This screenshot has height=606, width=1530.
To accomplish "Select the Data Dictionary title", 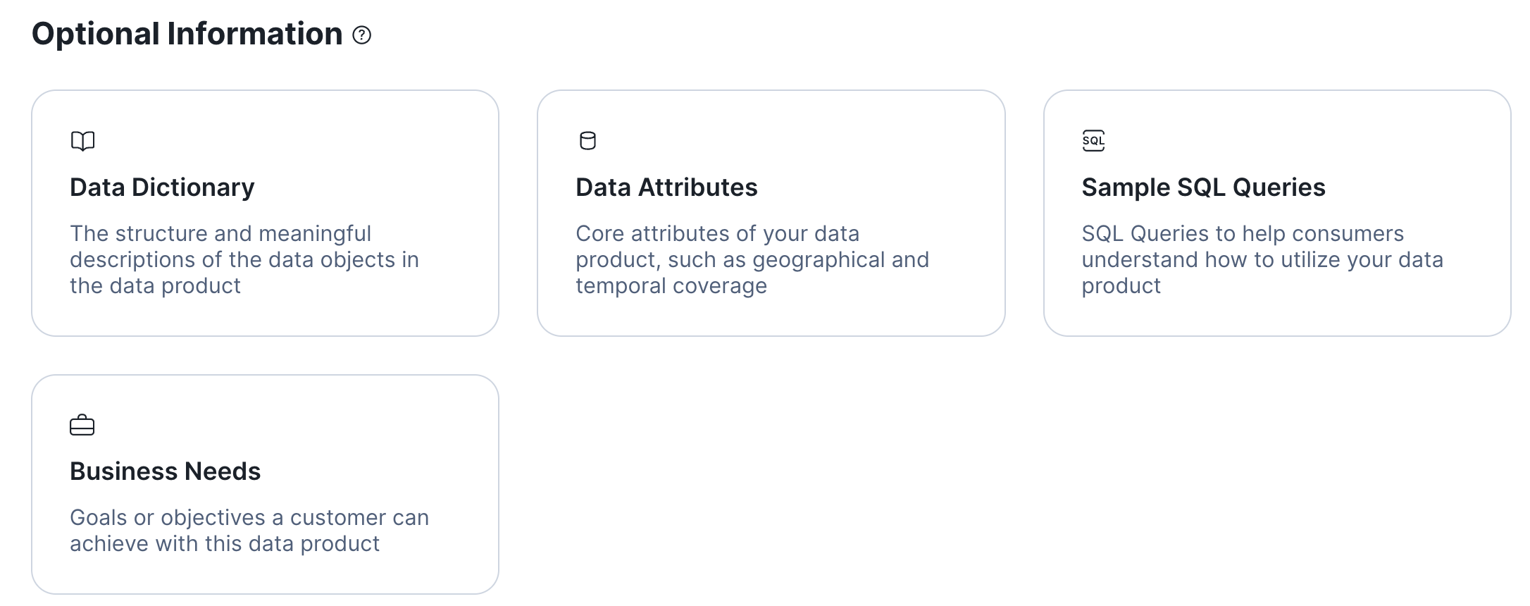I will pyautogui.click(x=162, y=187).
